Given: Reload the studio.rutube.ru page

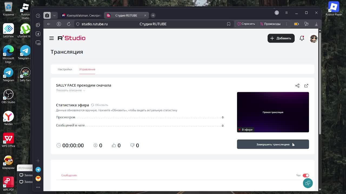Looking at the screenshot, I should pos(69,24).
